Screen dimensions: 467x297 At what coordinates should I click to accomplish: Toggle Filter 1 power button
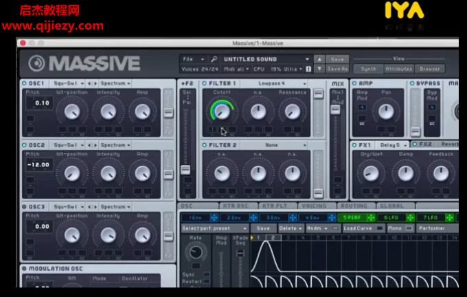[x=205, y=83]
